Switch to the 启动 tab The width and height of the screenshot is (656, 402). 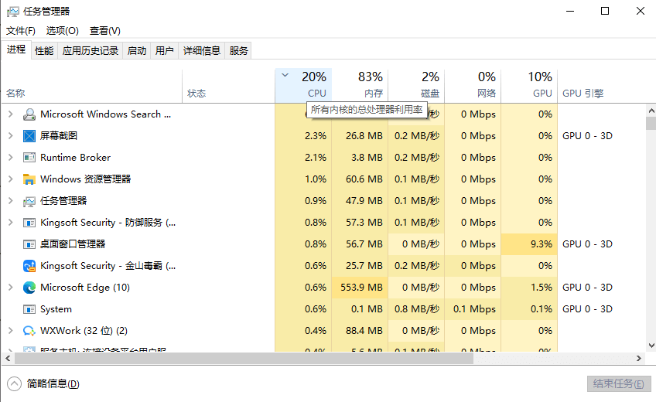click(x=137, y=51)
